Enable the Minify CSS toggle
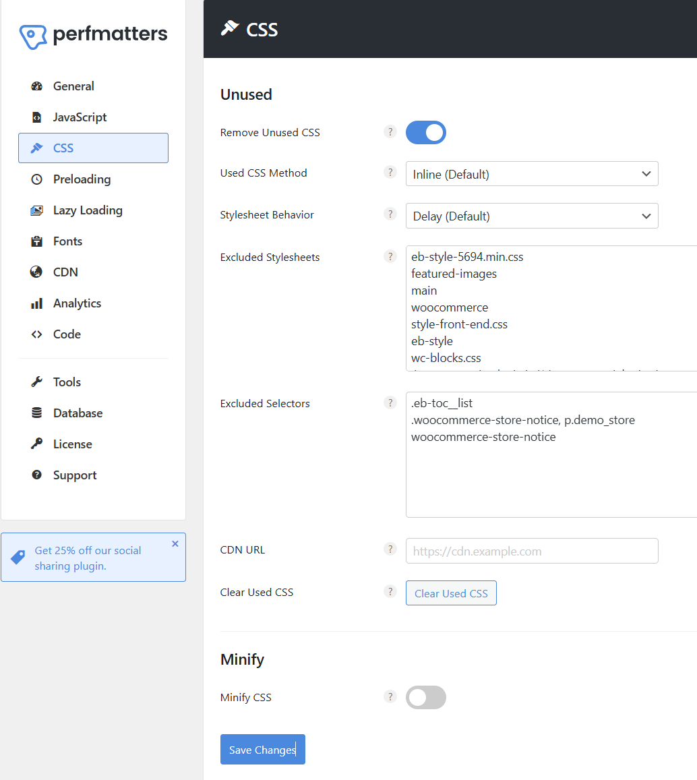The height and width of the screenshot is (780, 697). 425,697
